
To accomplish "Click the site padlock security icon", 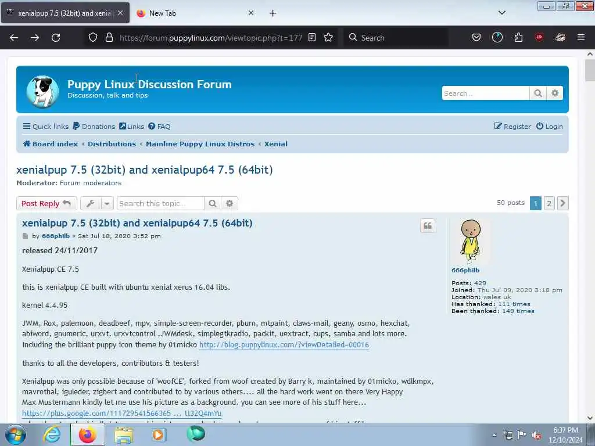I will pyautogui.click(x=109, y=37).
